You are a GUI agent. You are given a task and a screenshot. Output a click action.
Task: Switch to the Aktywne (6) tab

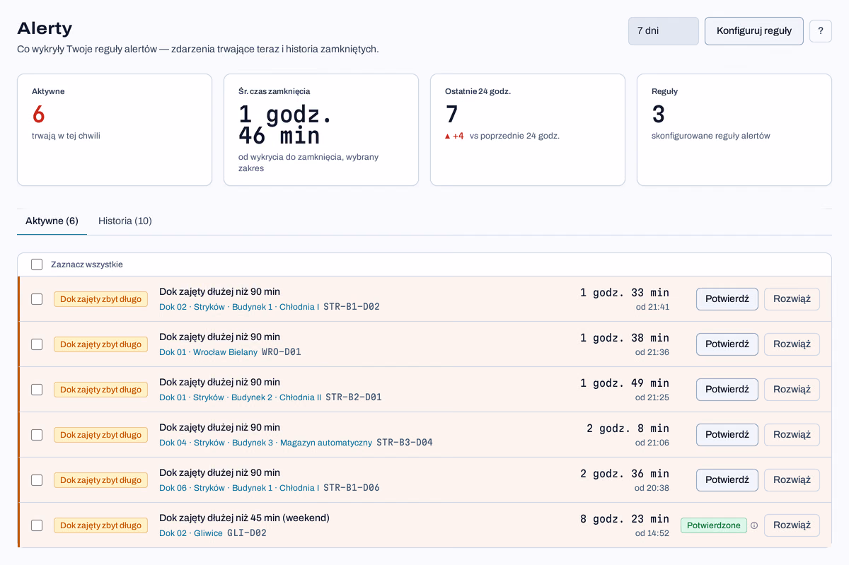(x=52, y=221)
